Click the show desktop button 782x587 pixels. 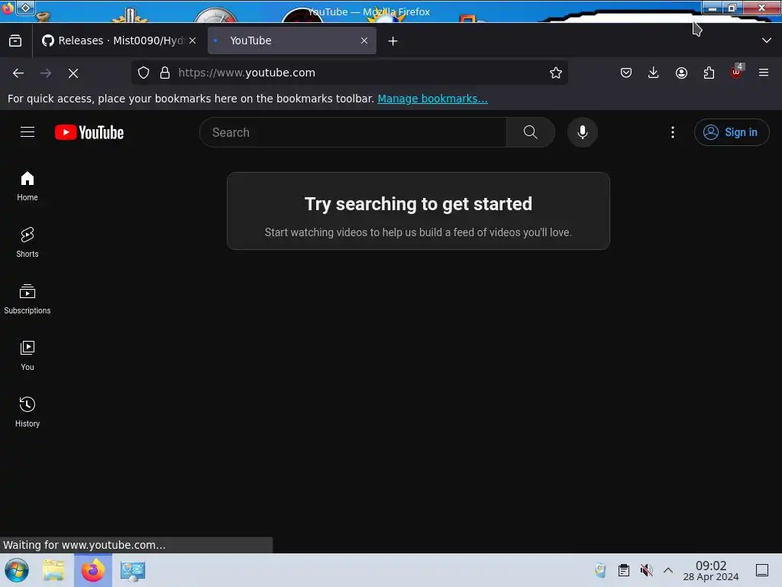click(762, 570)
